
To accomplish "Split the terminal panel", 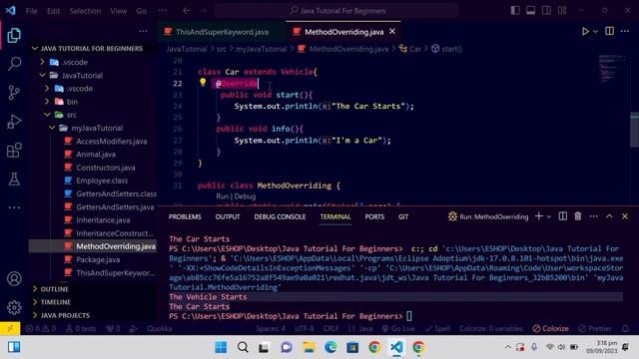I will point(563,216).
